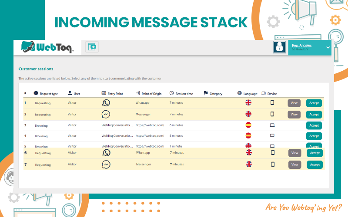
Task: Click the Point of Origin column header
Action: (151, 94)
